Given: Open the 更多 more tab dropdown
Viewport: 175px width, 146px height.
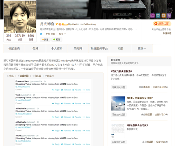Looking at the screenshot, I should (142, 48).
